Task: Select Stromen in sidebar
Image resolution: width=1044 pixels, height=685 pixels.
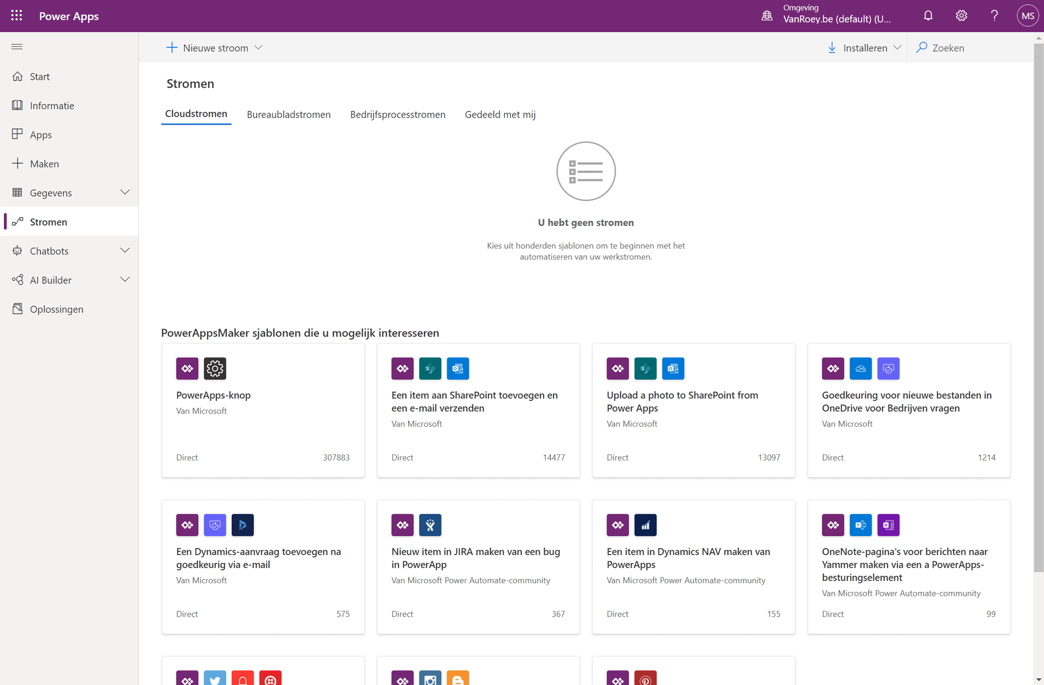Action: [x=69, y=222]
